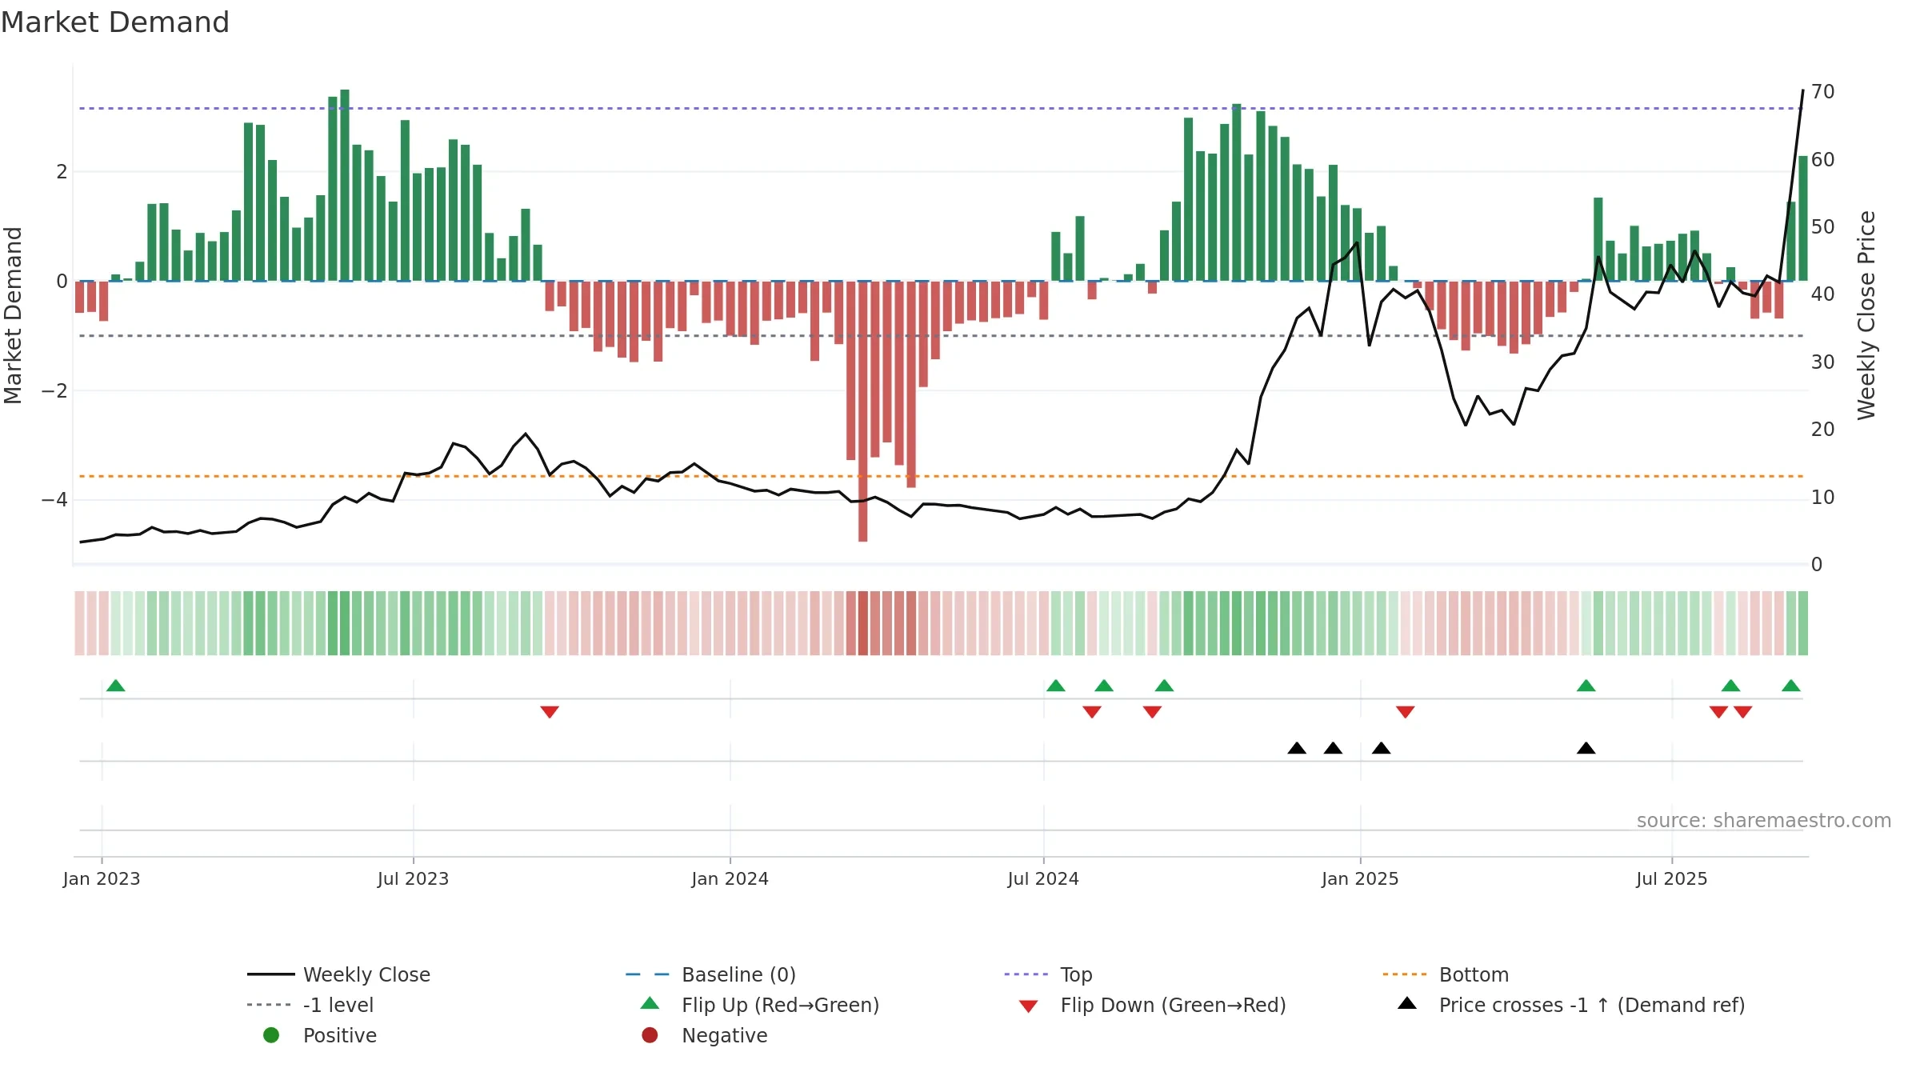1920x1080 pixels.
Task: Click the red Negative circle in legend
Action: (650, 1035)
